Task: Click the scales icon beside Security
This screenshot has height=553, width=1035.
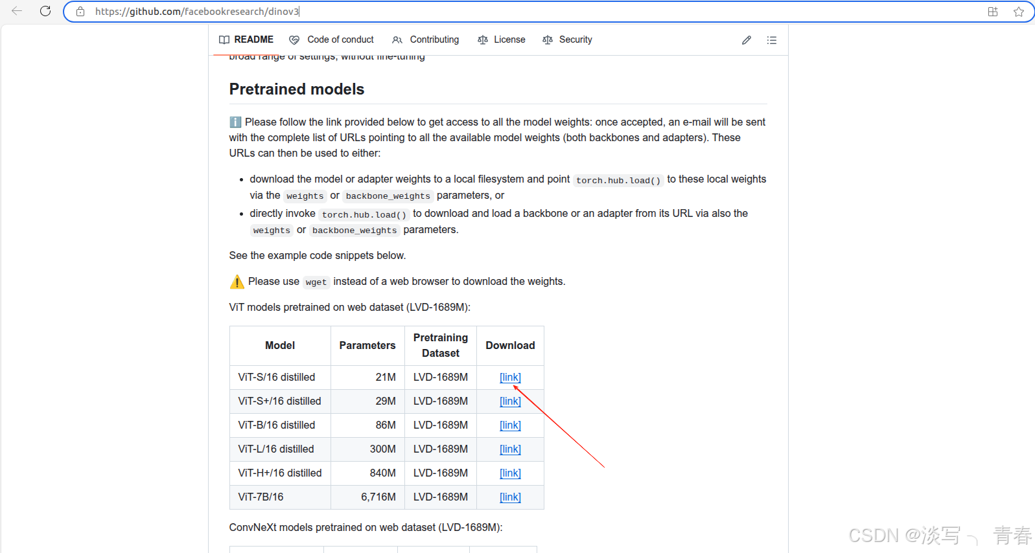Action: pos(548,40)
